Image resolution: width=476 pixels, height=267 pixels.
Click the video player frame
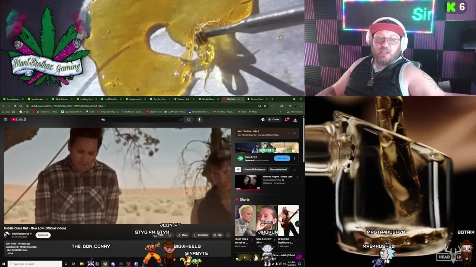click(117, 176)
